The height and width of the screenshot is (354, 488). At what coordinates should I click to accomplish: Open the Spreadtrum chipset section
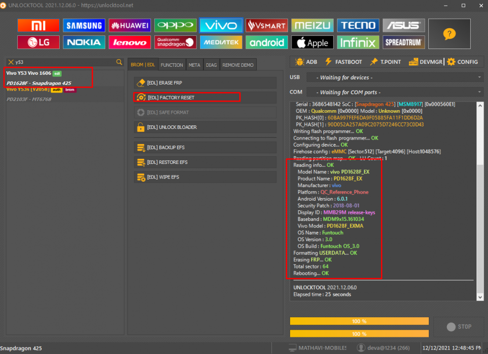[x=404, y=42]
